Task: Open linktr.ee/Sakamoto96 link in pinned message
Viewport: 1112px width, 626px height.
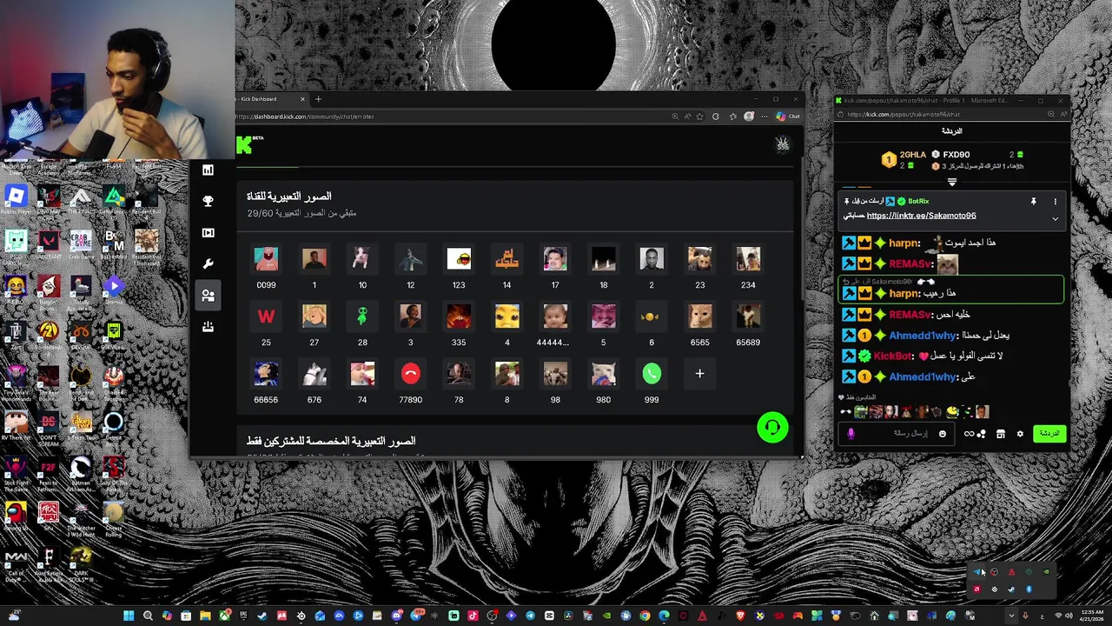Action: point(921,216)
